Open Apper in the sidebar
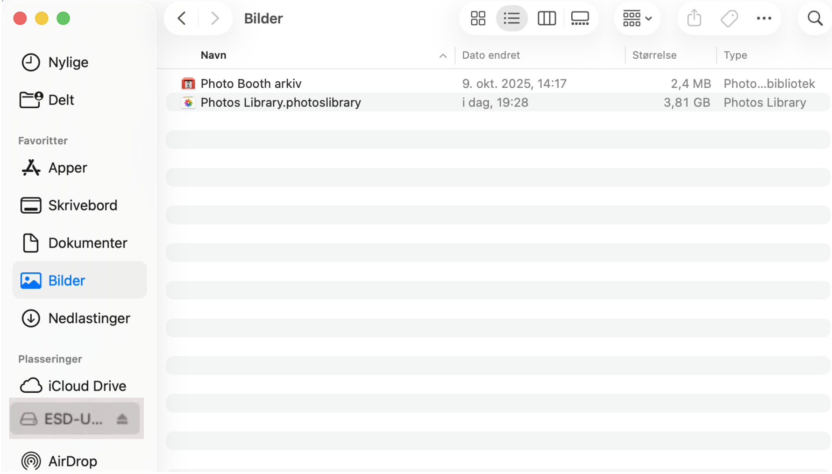Image resolution: width=832 pixels, height=474 pixels. 79,168
